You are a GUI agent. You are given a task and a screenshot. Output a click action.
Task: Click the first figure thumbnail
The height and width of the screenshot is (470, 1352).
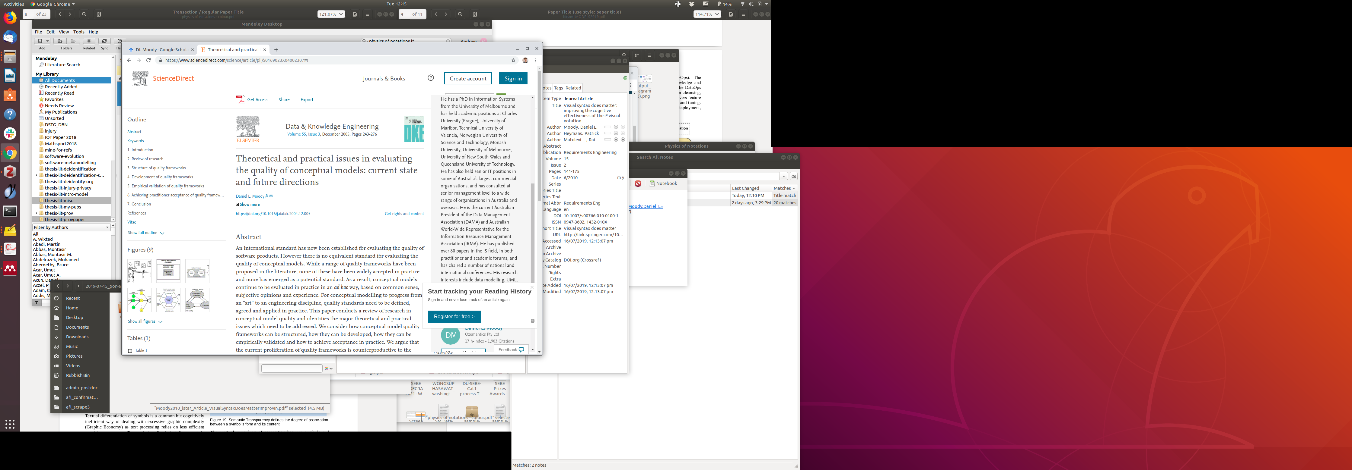pos(139,271)
